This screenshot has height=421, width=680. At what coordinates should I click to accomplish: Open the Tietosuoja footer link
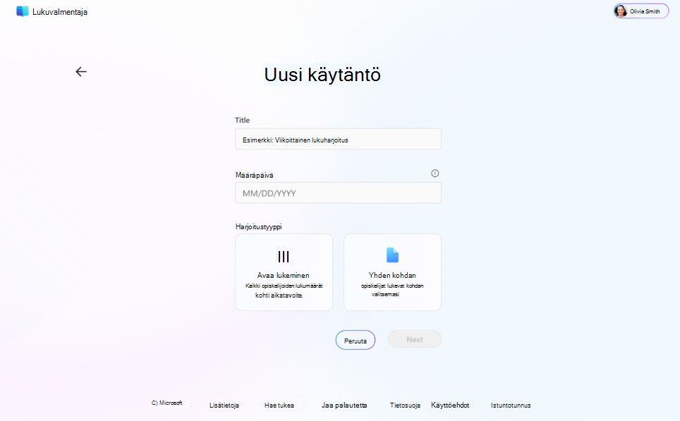coord(405,405)
